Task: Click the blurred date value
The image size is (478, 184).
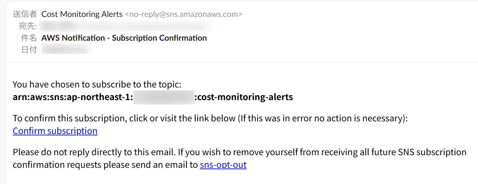Action: click(x=67, y=50)
